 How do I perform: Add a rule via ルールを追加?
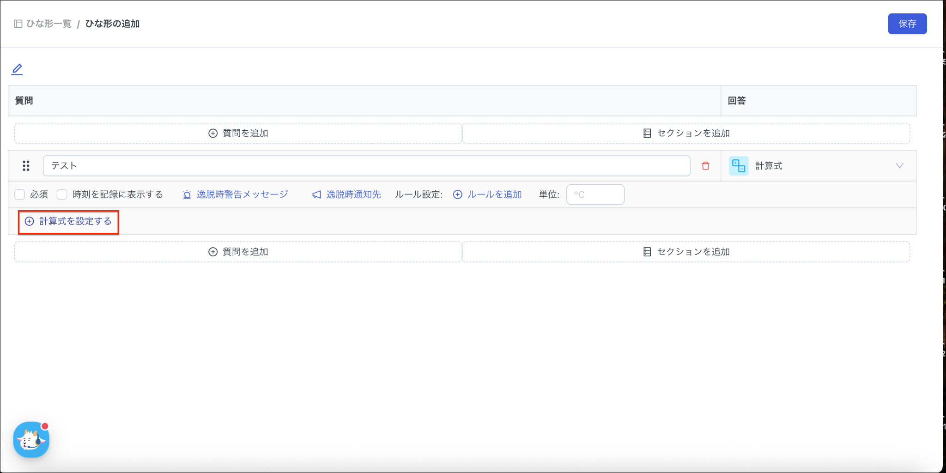click(488, 195)
